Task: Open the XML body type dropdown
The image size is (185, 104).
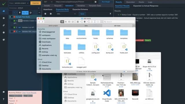Action: tap(66, 14)
